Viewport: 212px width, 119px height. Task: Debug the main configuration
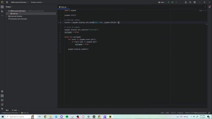click(172, 2)
